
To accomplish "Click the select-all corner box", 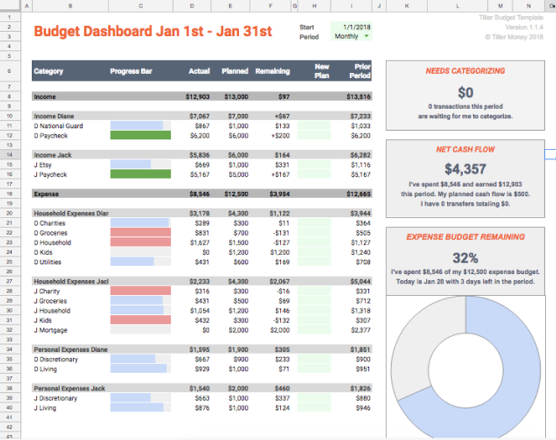I will coord(10,6).
